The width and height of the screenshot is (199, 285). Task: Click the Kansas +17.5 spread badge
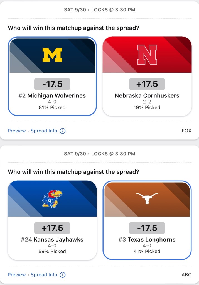[x=52, y=228]
